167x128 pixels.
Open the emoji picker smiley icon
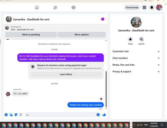point(98,115)
